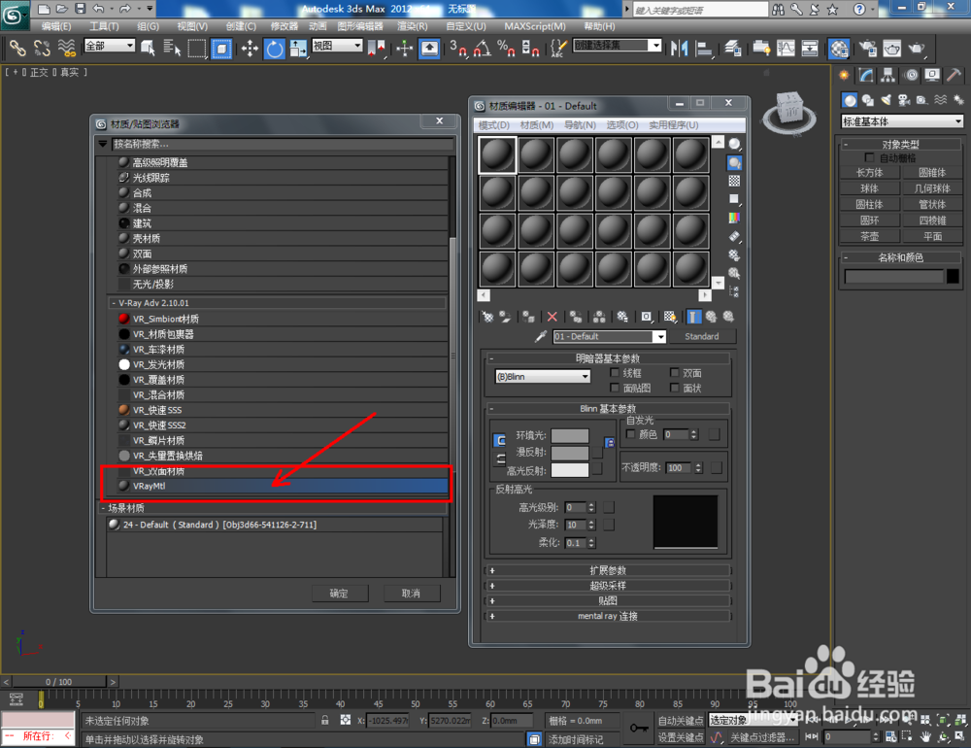Open Select by Name dialog
The width and height of the screenshot is (971, 748).
(172, 49)
